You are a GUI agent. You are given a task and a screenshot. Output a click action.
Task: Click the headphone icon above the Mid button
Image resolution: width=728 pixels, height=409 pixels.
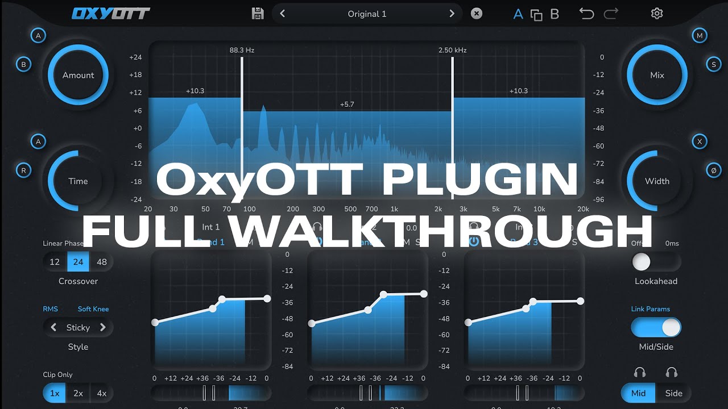[640, 373]
